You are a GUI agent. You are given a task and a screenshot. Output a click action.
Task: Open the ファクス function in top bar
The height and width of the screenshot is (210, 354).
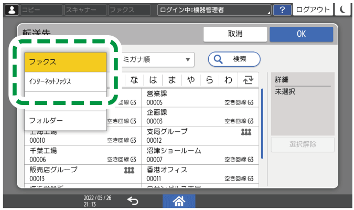click(130, 10)
